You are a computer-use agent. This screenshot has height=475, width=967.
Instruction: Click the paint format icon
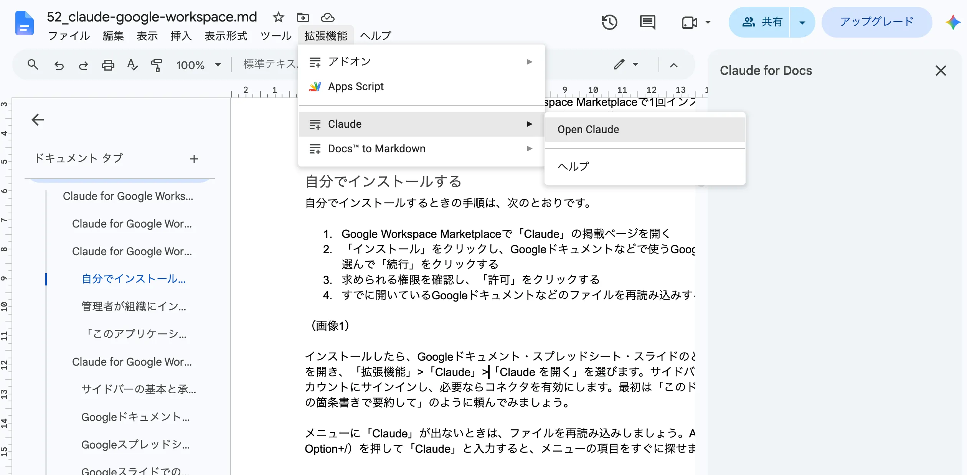pyautogui.click(x=156, y=65)
